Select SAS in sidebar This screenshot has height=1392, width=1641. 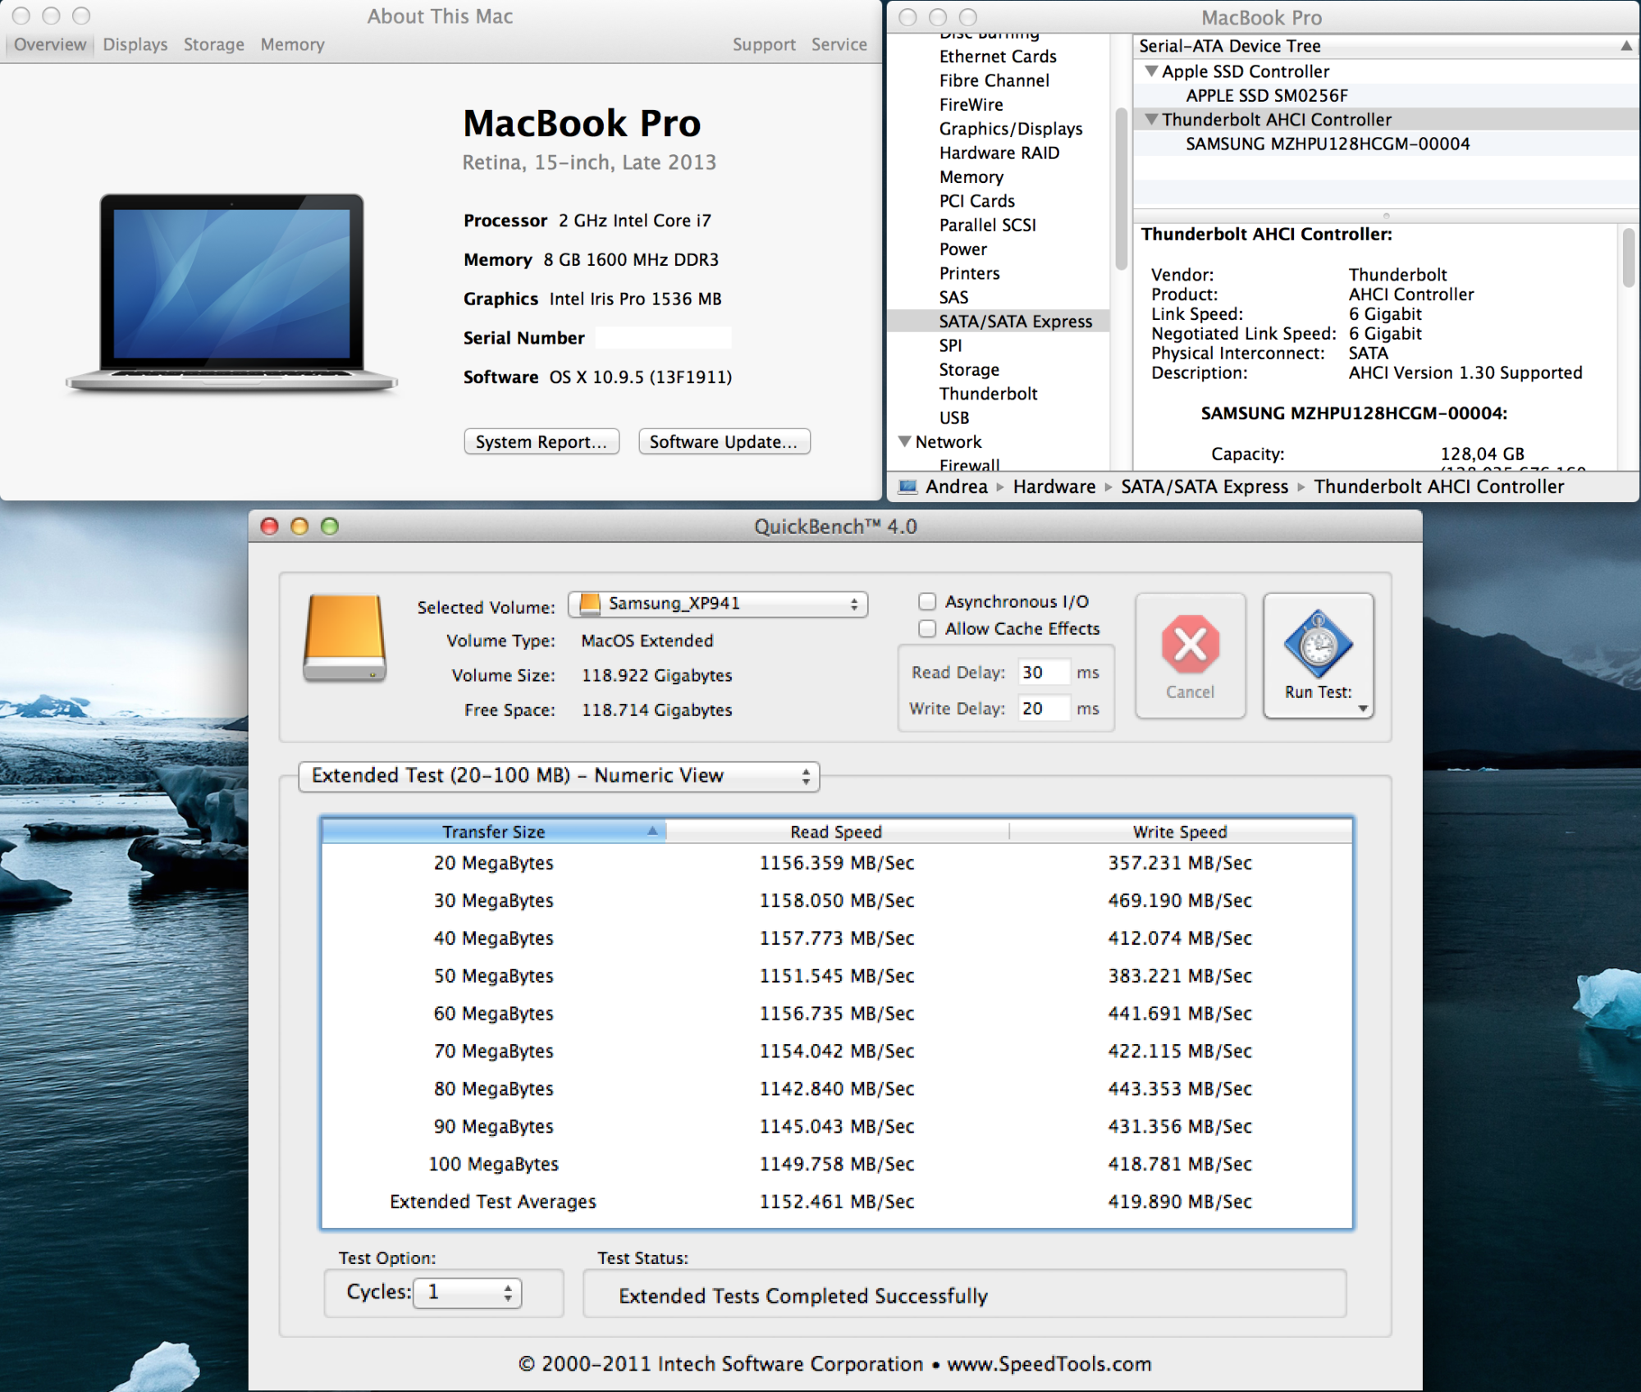pyautogui.click(x=953, y=297)
